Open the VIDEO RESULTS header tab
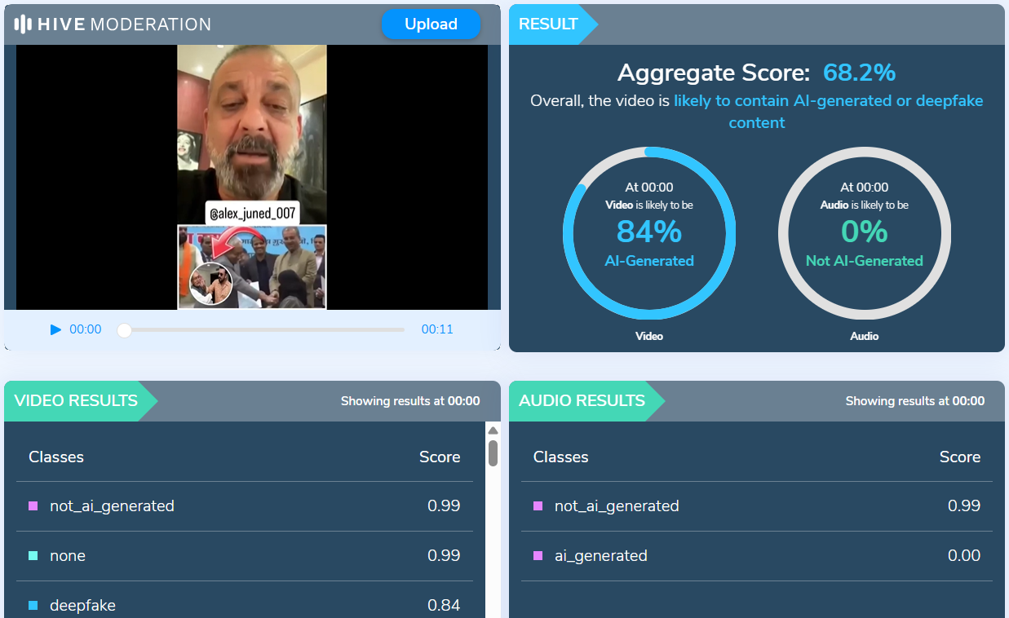The width and height of the screenshot is (1009, 618). pos(77,401)
